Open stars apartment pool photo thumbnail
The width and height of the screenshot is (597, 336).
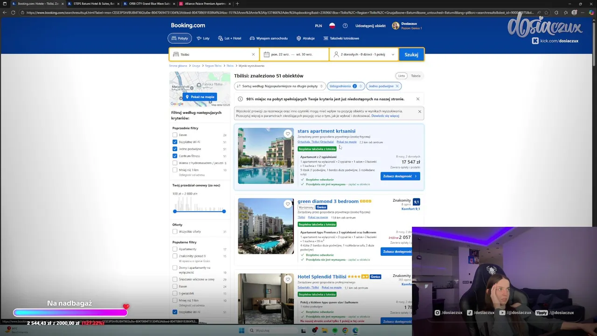click(x=266, y=156)
